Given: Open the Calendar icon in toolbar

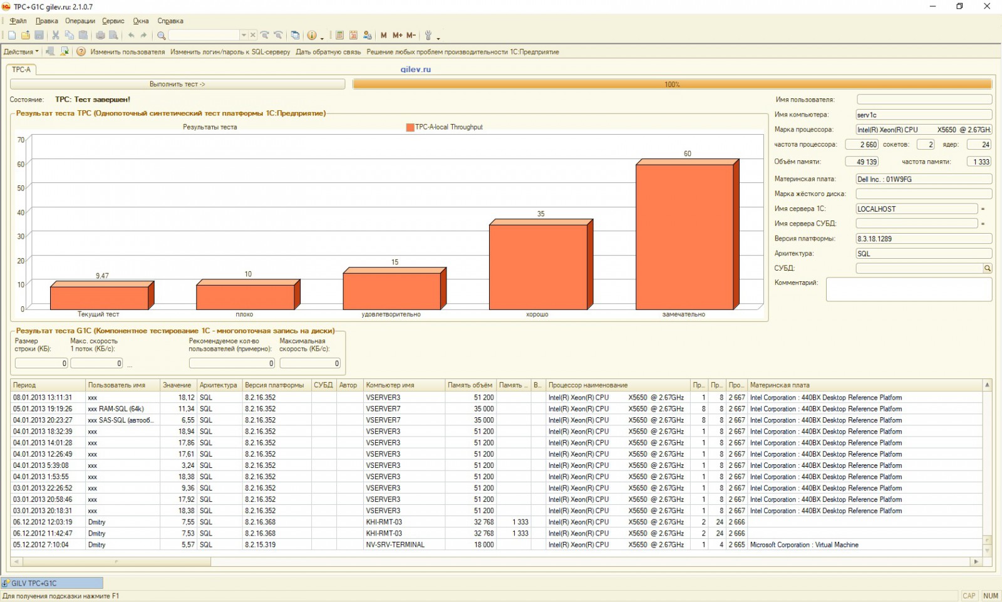Looking at the screenshot, I should [353, 36].
